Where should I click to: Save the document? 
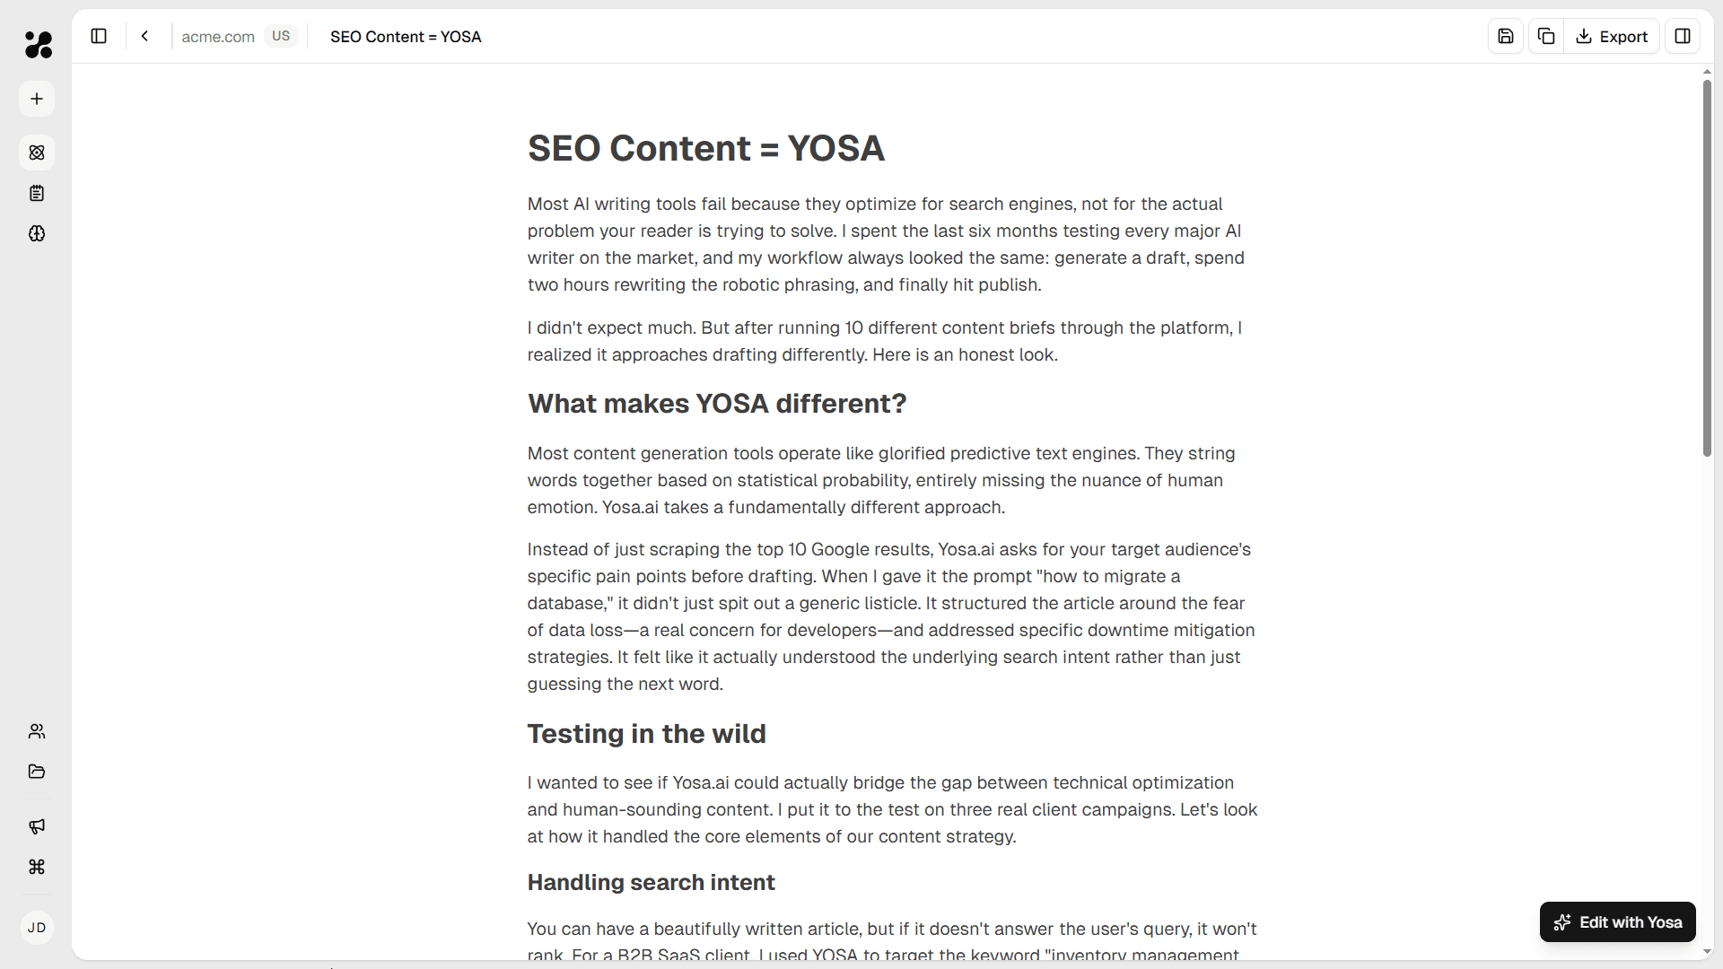[x=1506, y=36]
